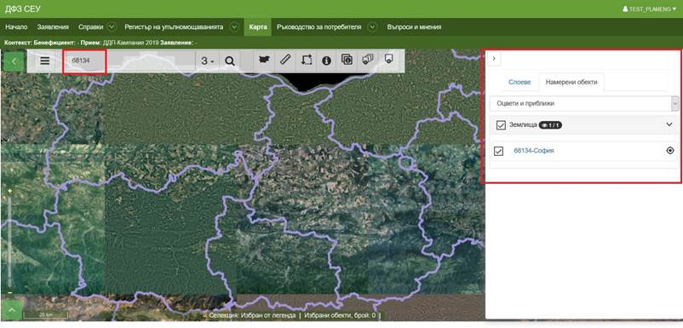Click the Избрани обекти, брой: 0 text
The width and height of the screenshot is (683, 328).
[340, 315]
